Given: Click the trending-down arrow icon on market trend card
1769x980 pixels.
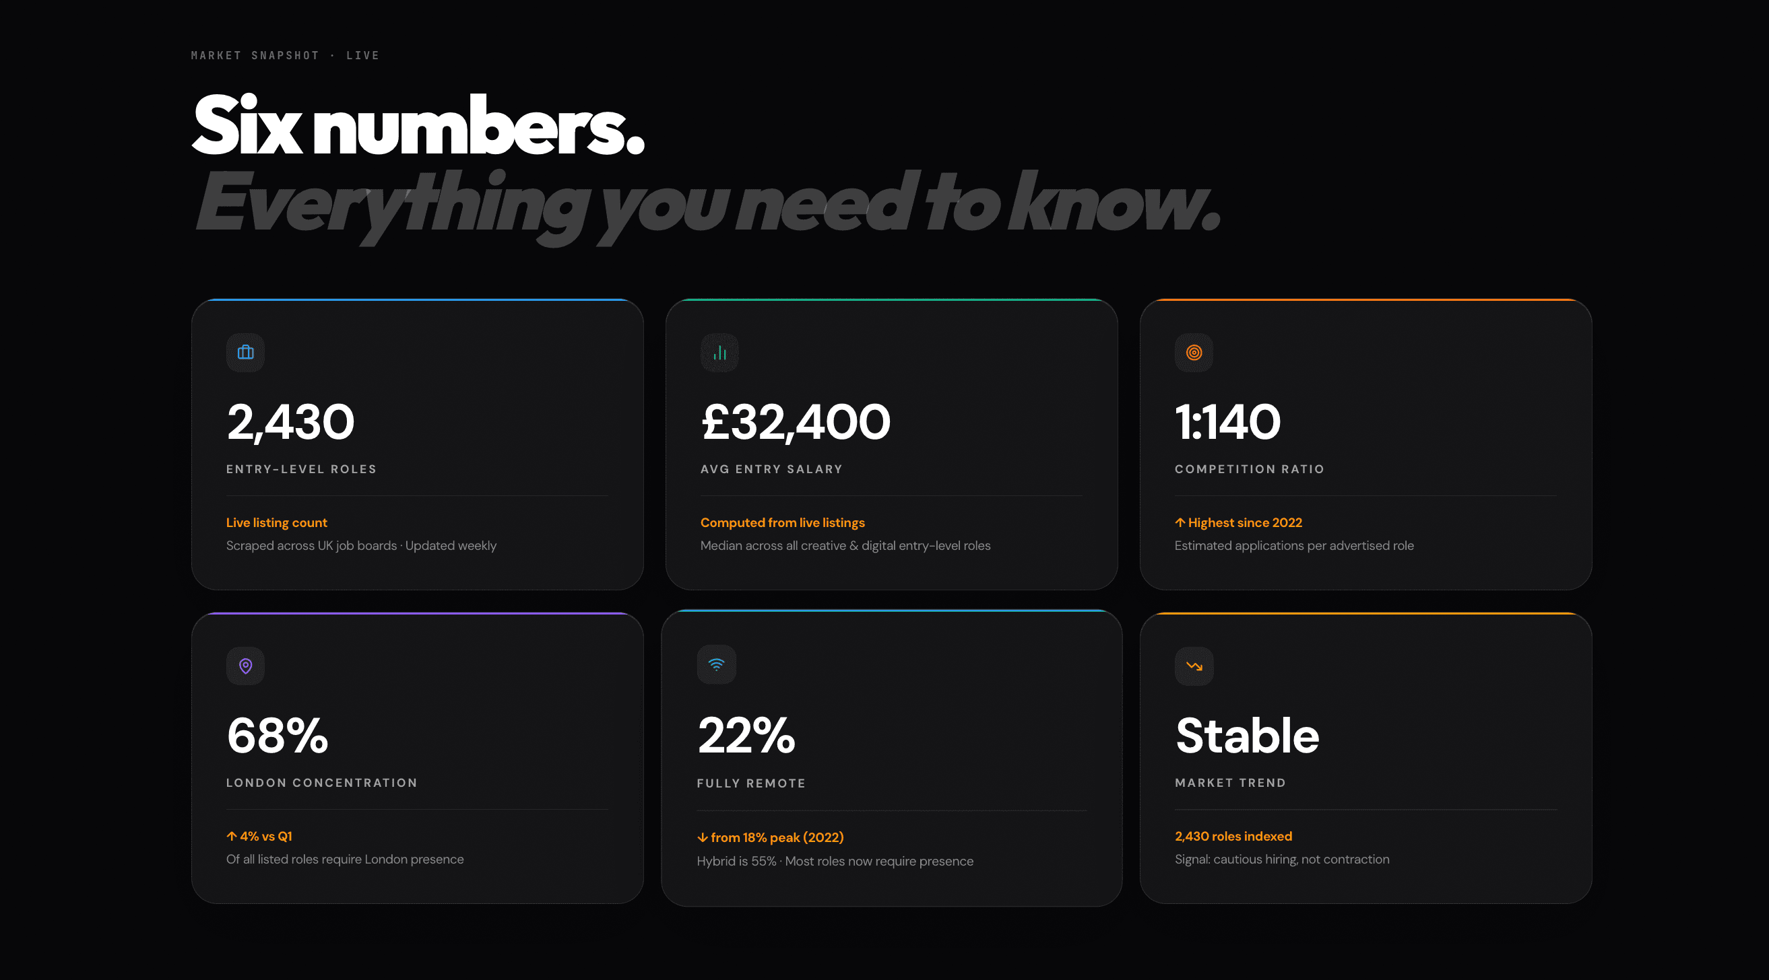Looking at the screenshot, I should pos(1194,666).
